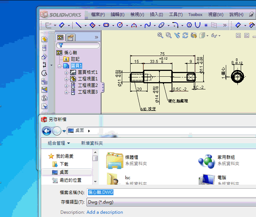
Task: Click the Model View icon in left toolbar
Action: pos(44,39)
